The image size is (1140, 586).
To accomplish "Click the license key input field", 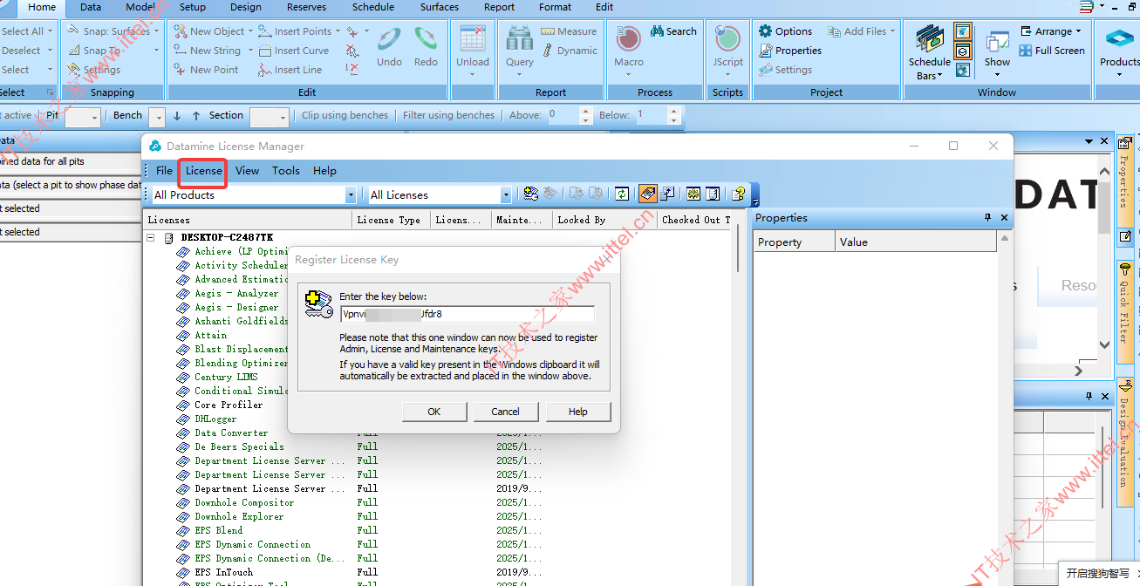I will coord(467,314).
